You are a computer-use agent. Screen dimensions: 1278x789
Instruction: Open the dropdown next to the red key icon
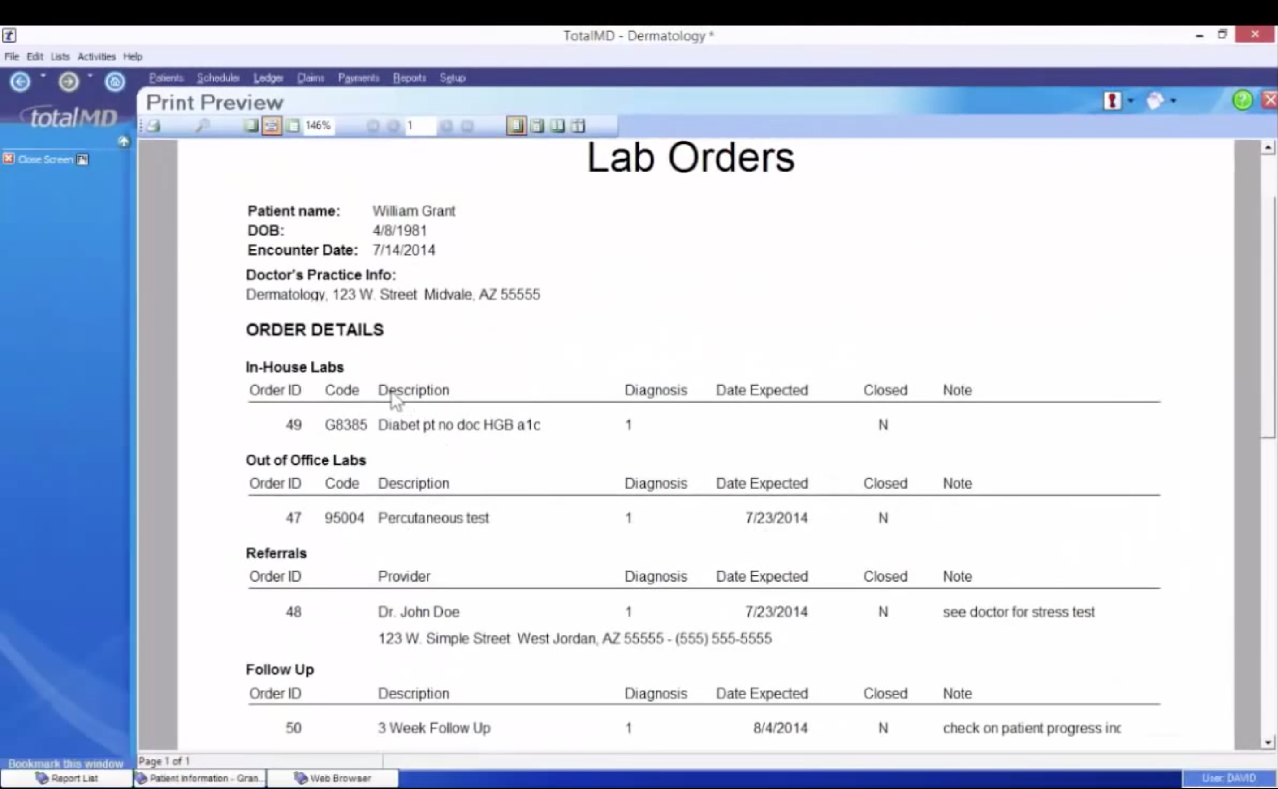pos(1131,101)
